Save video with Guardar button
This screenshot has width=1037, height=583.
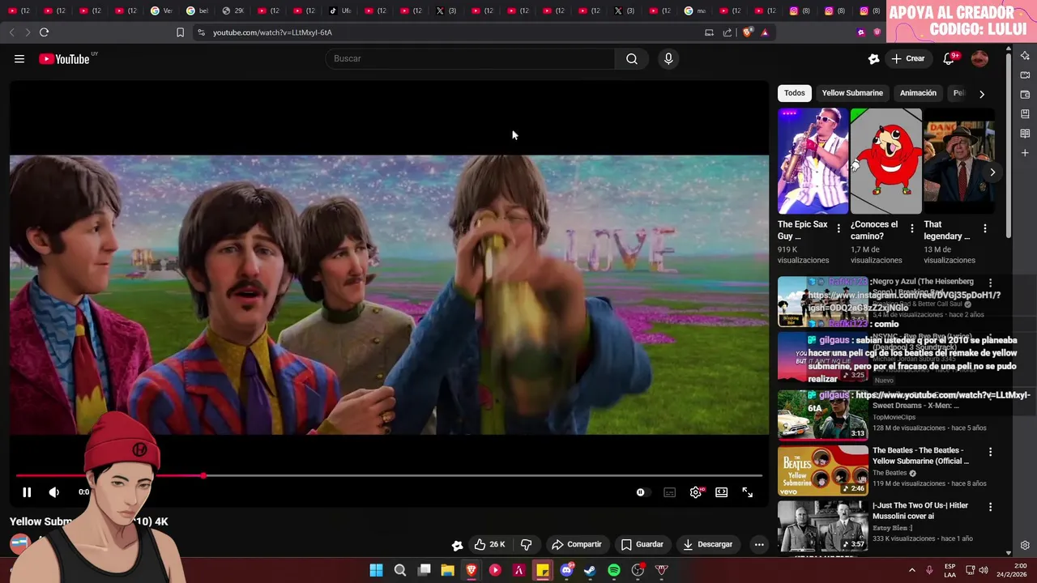[x=642, y=544]
